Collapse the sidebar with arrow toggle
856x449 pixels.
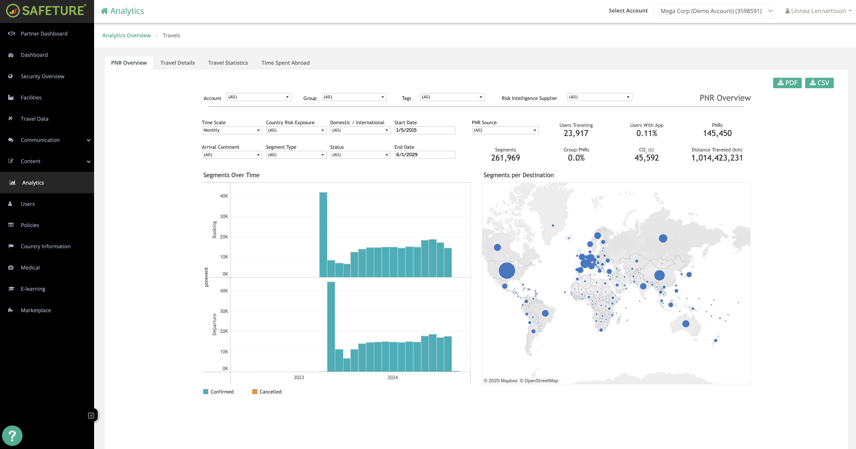pyautogui.click(x=91, y=416)
